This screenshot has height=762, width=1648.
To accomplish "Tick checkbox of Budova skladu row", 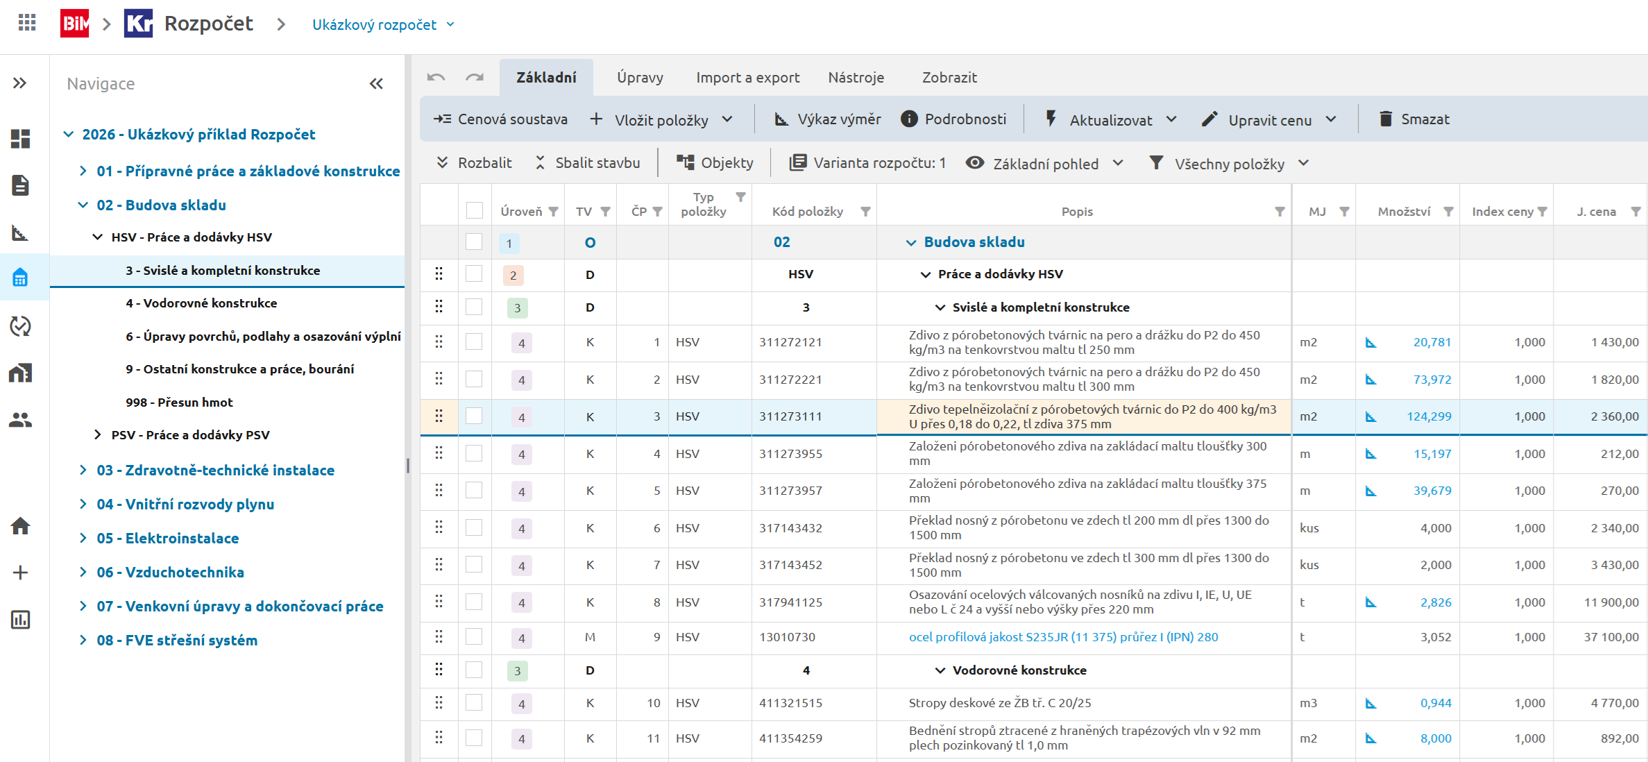I will click(474, 242).
